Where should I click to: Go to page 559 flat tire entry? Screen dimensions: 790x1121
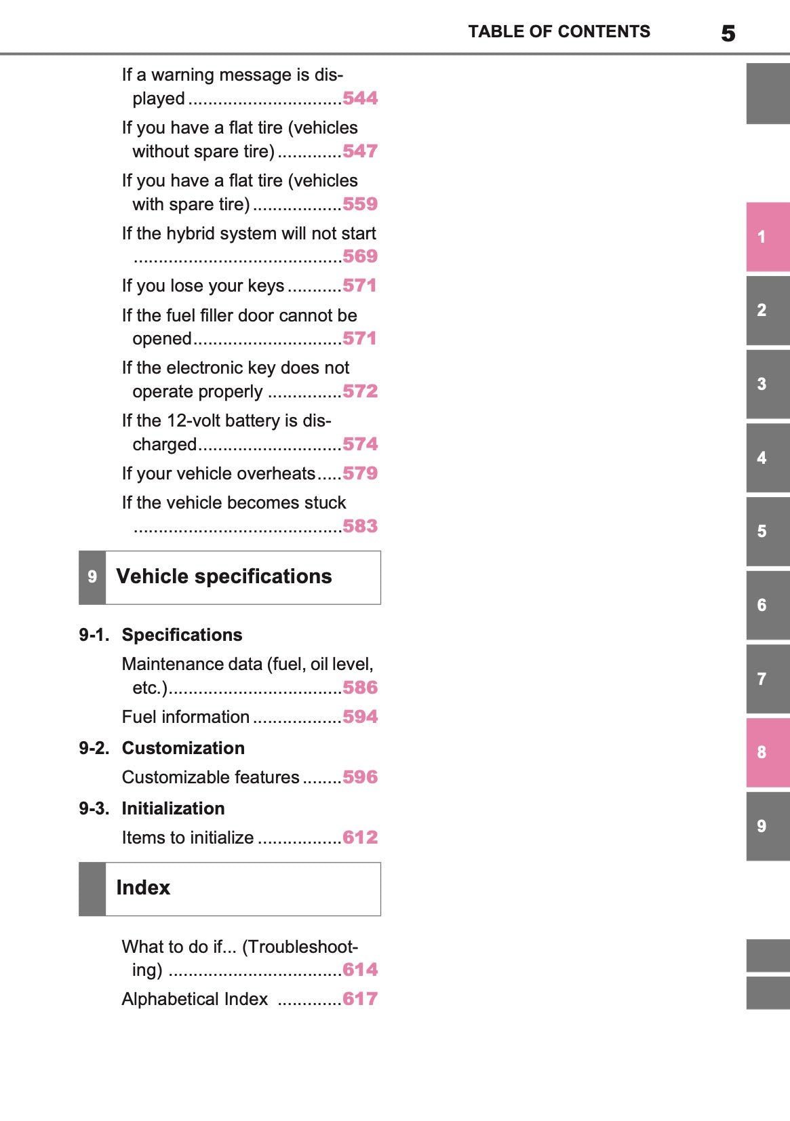tap(359, 204)
